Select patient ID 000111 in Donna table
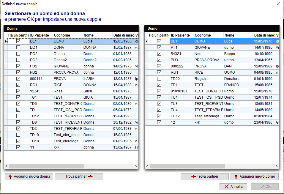 tap(41, 79)
